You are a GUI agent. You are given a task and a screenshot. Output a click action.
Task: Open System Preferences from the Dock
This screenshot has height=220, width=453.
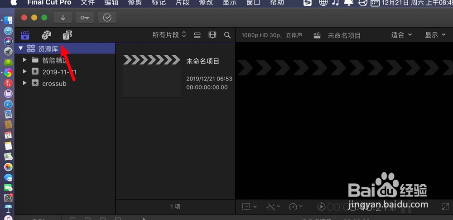8,198
